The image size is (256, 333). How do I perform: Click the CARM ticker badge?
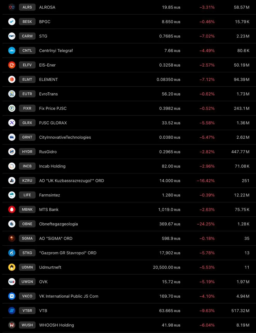(x=27, y=36)
